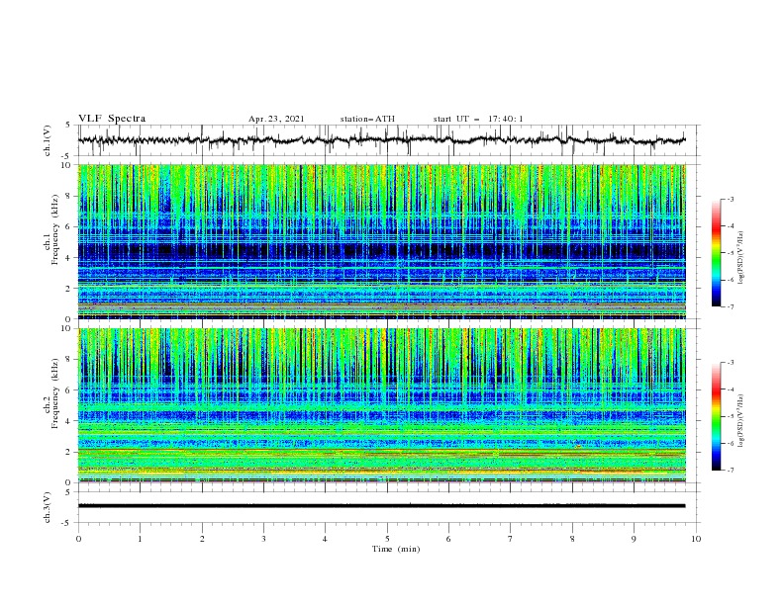Click the "7" minute tick label

[511, 539]
